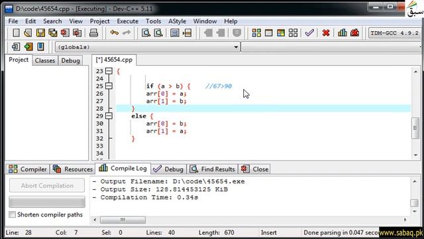Open the AStyle menu
Screen dimensions: 424x239
[x=177, y=21]
